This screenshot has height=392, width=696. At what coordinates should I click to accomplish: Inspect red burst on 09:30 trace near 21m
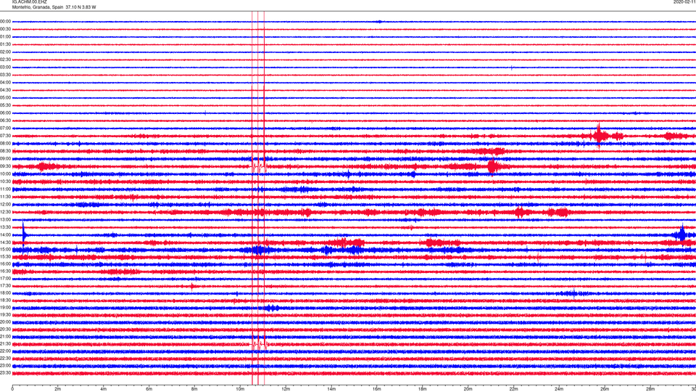492,167
